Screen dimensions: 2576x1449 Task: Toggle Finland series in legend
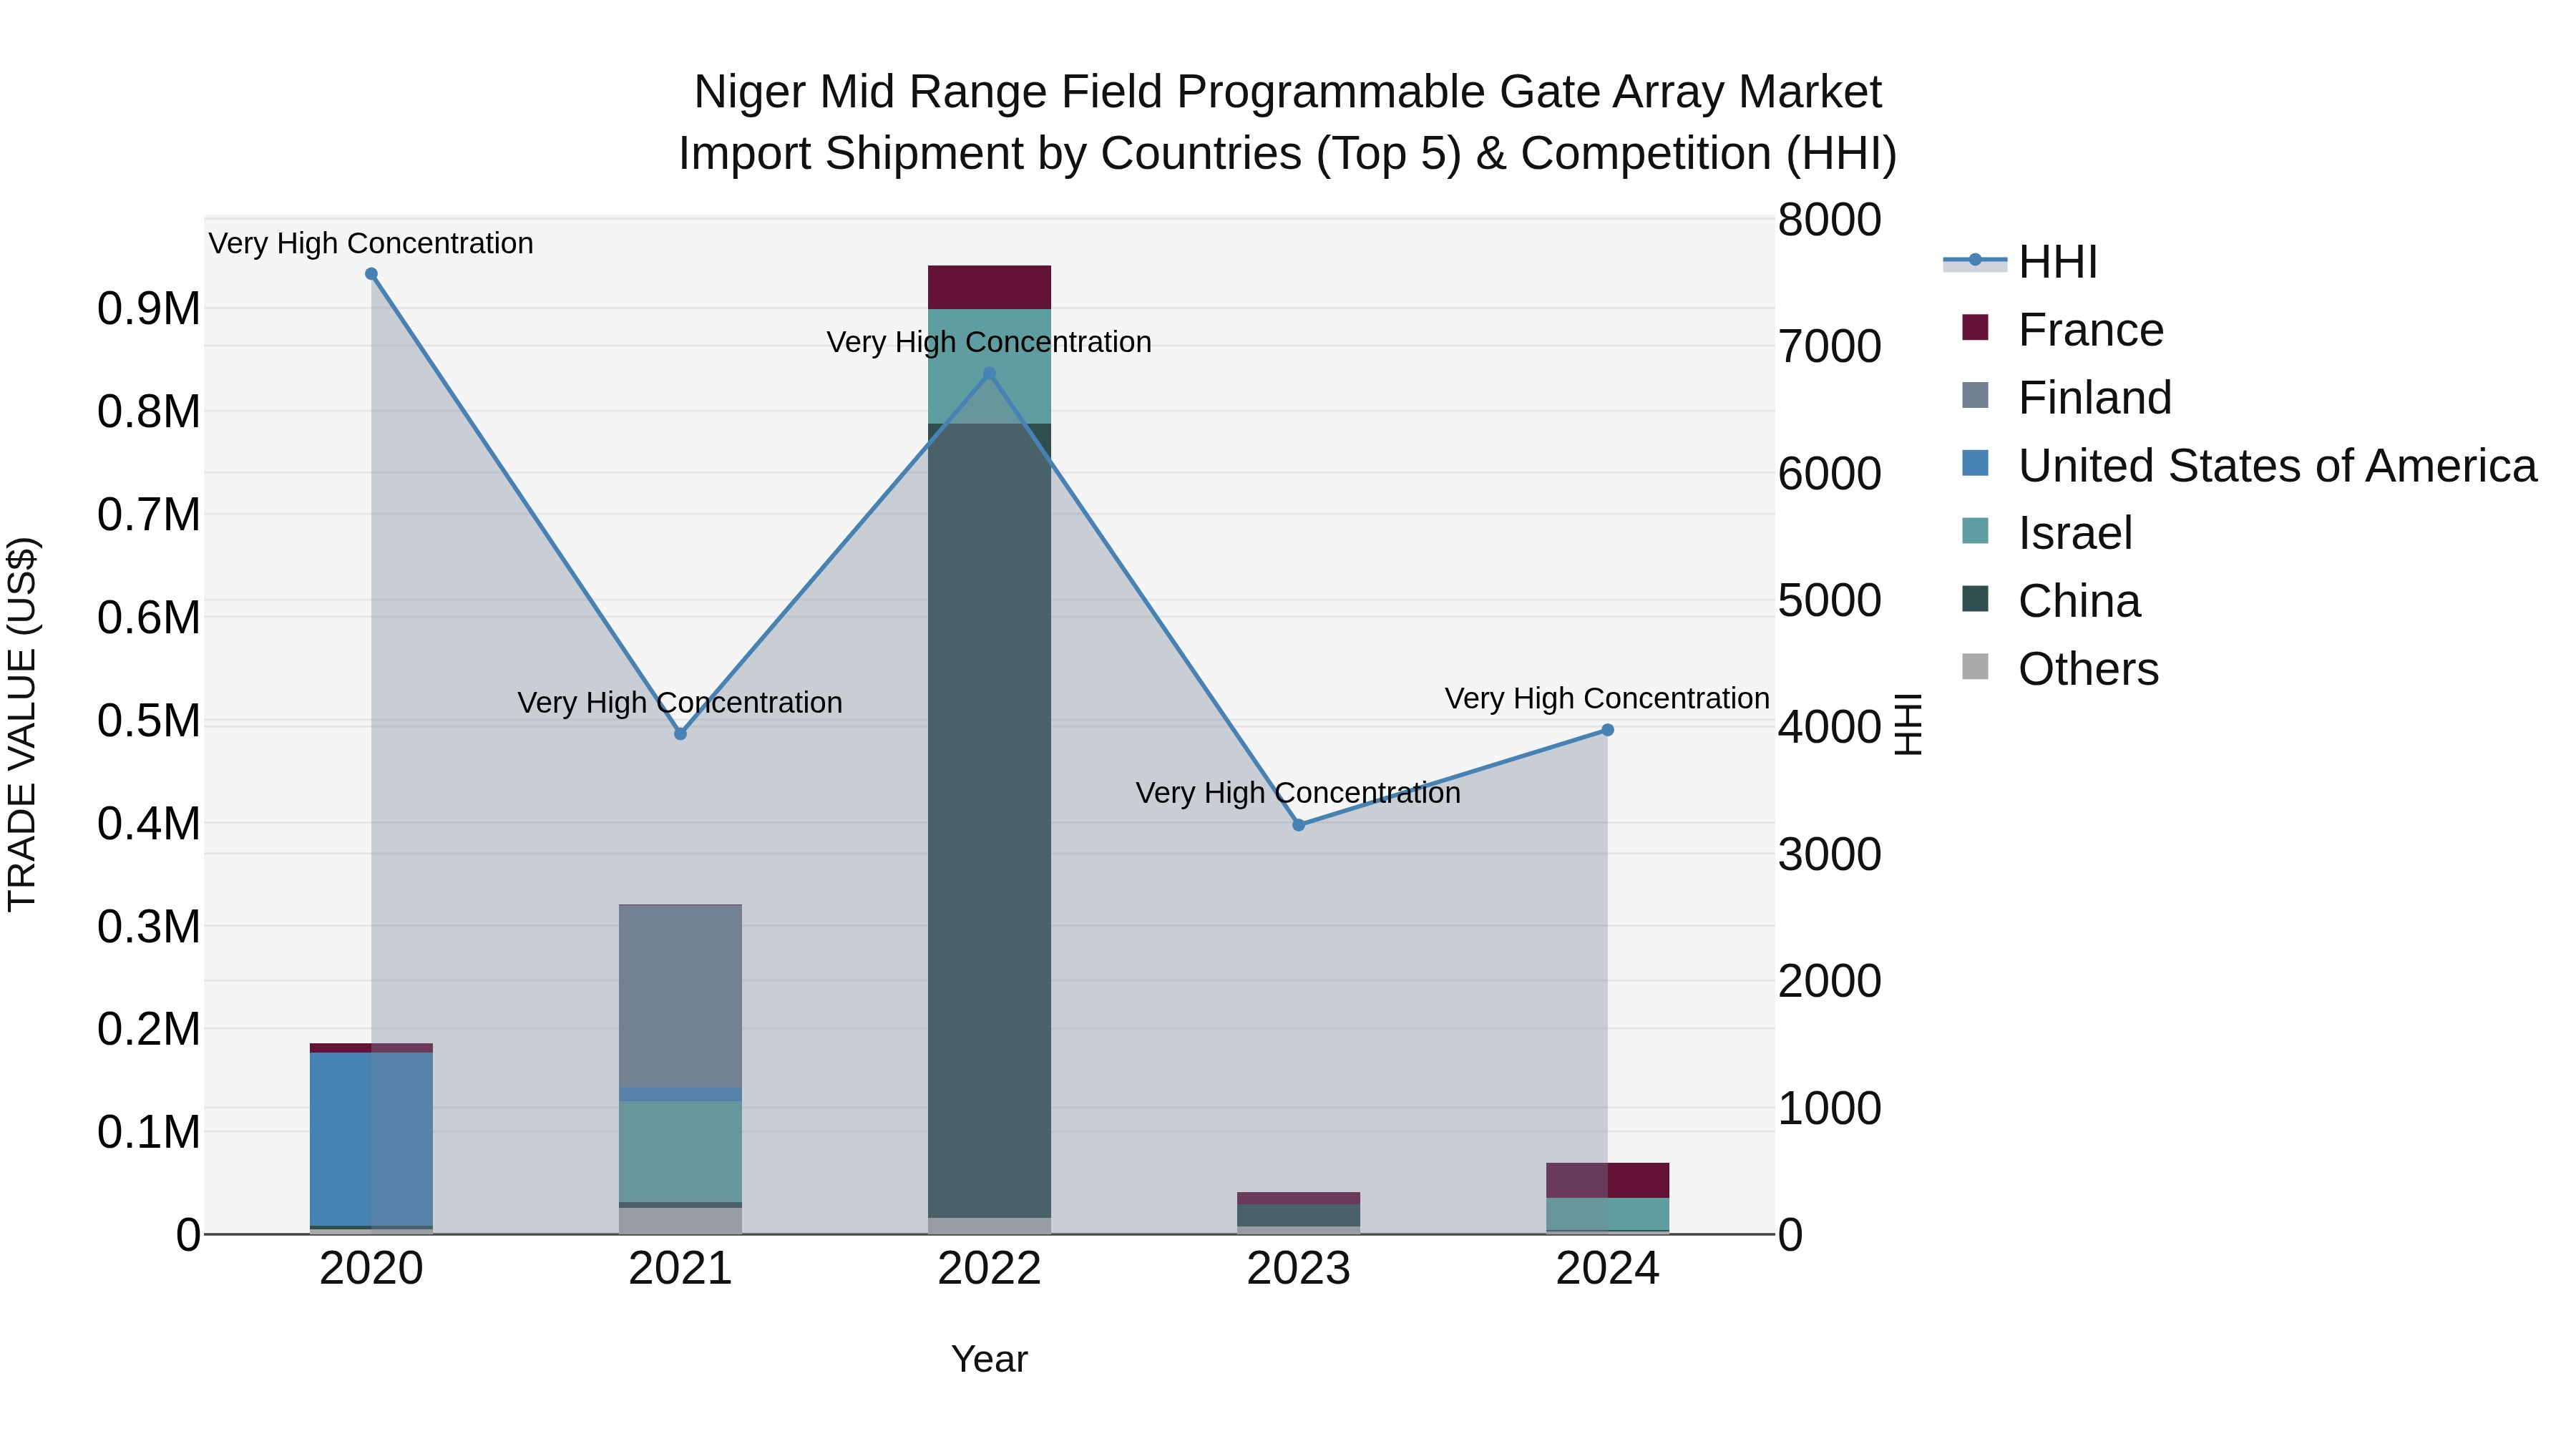[x=2066, y=397]
